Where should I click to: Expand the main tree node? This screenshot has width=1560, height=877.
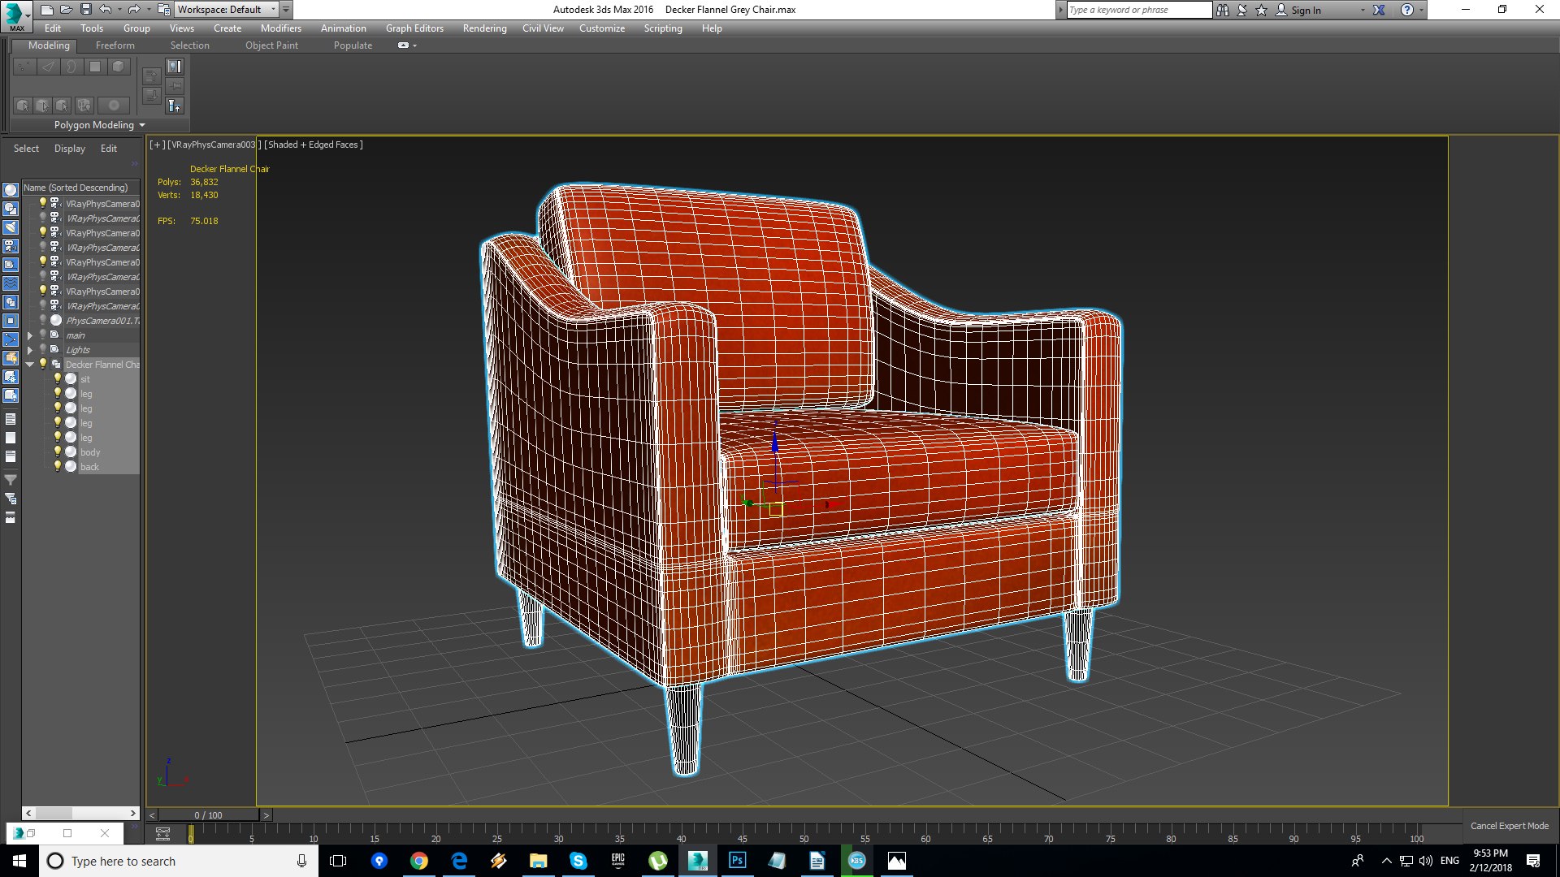(30, 335)
